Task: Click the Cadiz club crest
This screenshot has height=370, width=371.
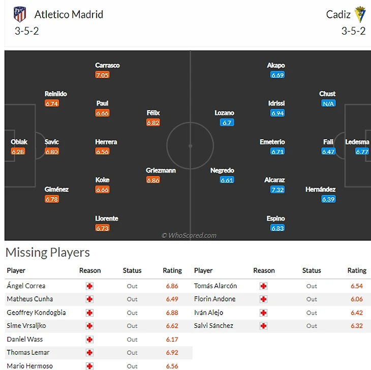Action: 360,14
